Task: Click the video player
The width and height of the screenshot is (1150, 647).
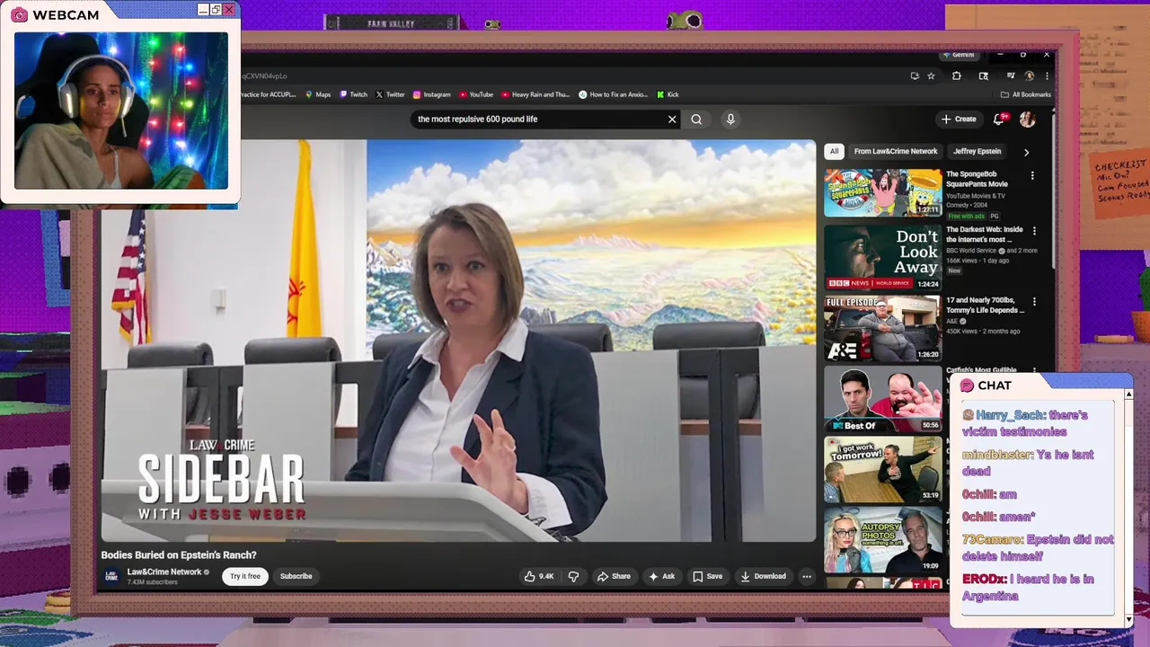Action: tap(458, 341)
